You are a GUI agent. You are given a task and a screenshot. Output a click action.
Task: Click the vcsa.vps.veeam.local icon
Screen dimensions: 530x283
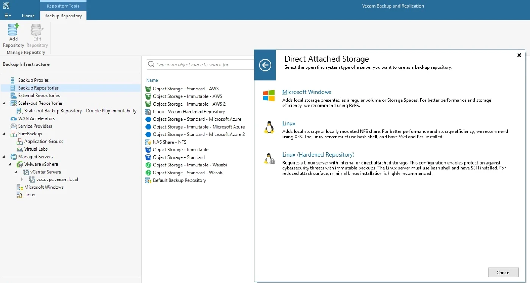click(32, 180)
